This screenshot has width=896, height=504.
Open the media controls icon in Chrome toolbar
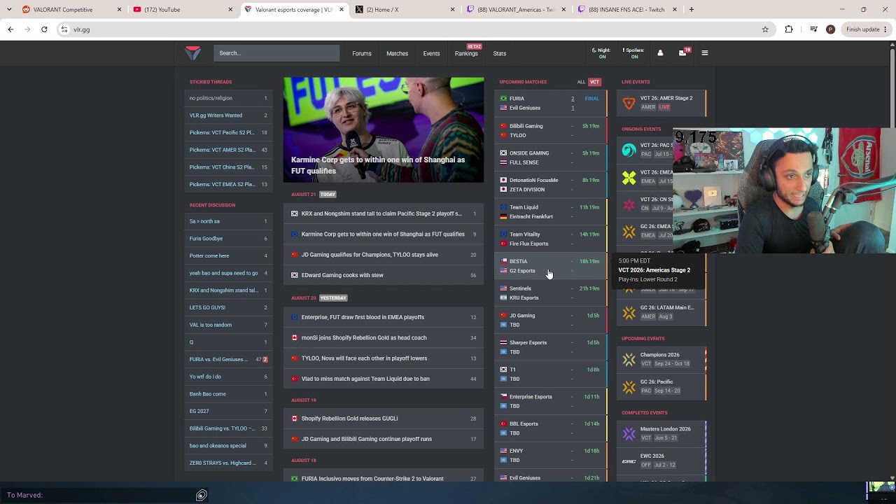coord(813,29)
